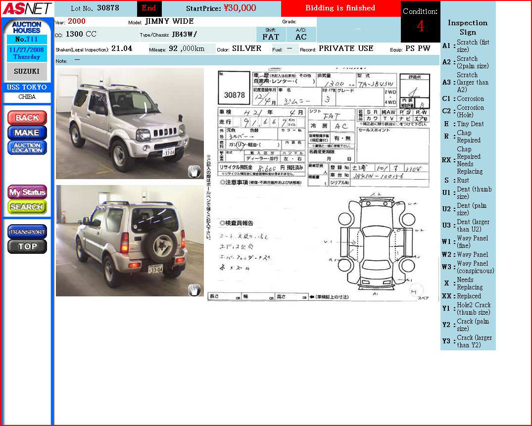Screen dimensions: 532x426
Task: Click the 11/27/2008 Thursday auction date
Action: click(27, 53)
